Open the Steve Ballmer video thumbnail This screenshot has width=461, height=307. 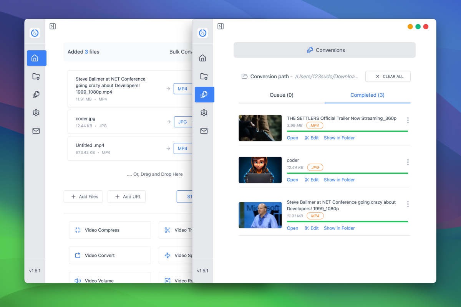(x=260, y=215)
